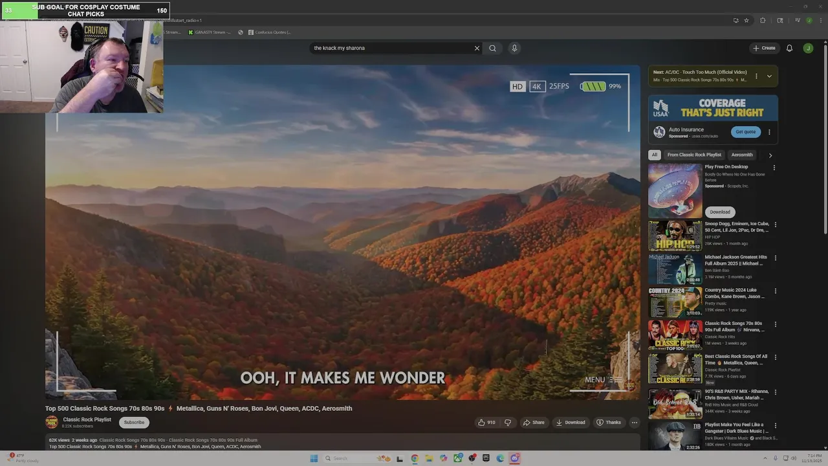The image size is (828, 466).
Task: Start voice search with the microphone
Action: tap(514, 48)
